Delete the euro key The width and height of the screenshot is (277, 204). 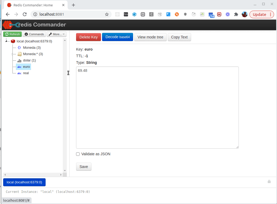89,37
